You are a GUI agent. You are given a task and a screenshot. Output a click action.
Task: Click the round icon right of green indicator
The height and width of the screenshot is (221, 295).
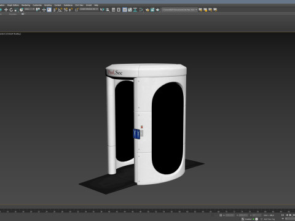click(x=256, y=219)
